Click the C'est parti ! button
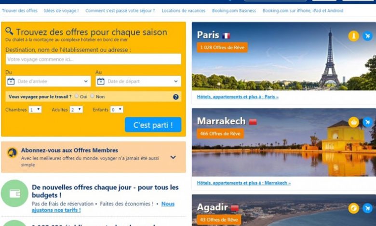376x226 pixels. (x=153, y=125)
